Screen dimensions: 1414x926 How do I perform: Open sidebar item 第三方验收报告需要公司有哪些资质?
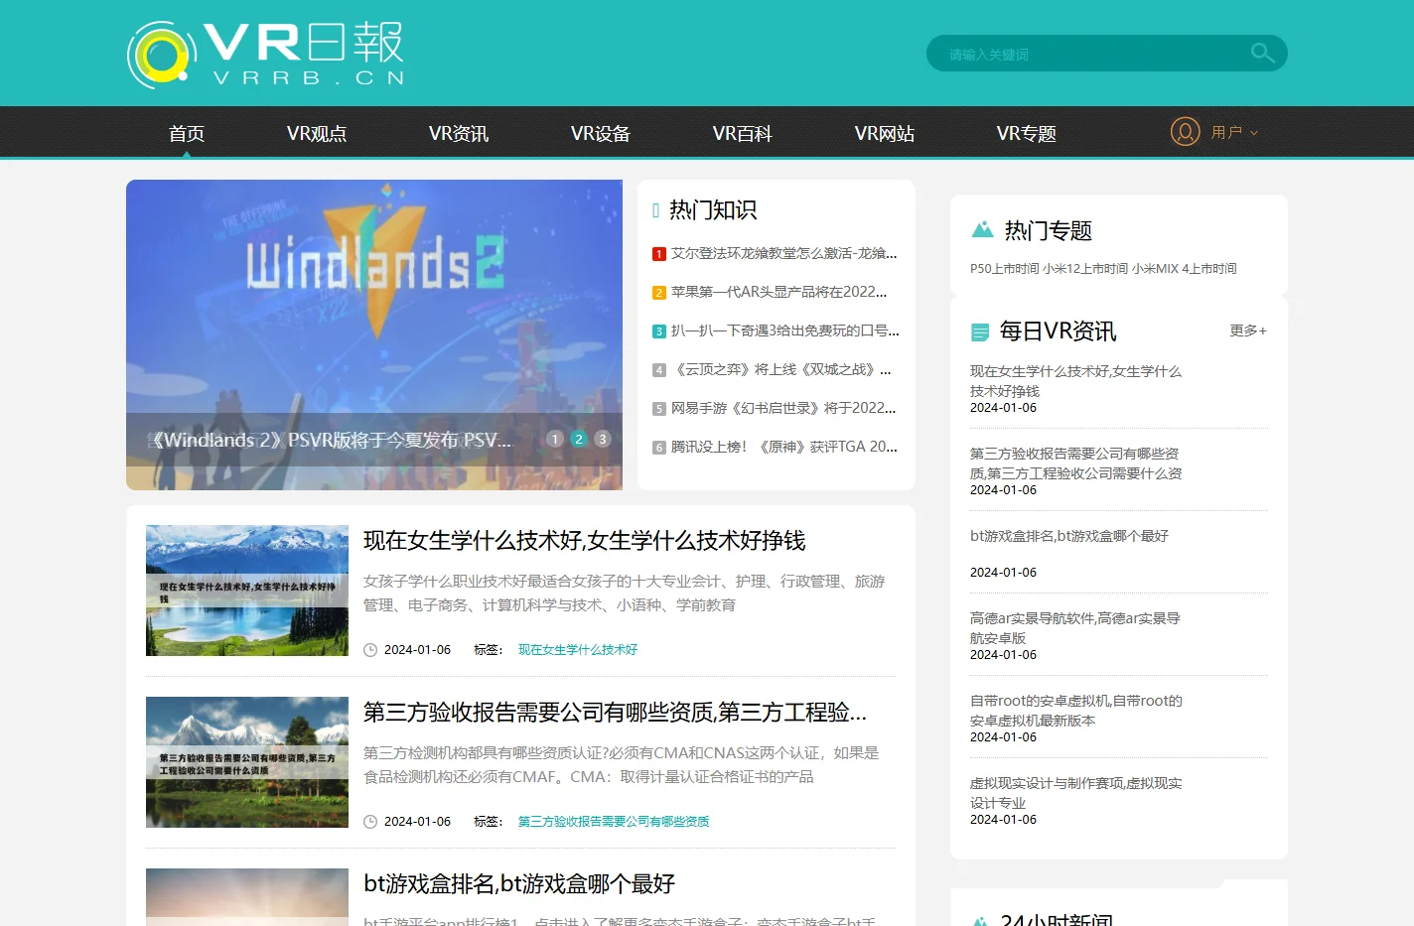pyautogui.click(x=1075, y=463)
